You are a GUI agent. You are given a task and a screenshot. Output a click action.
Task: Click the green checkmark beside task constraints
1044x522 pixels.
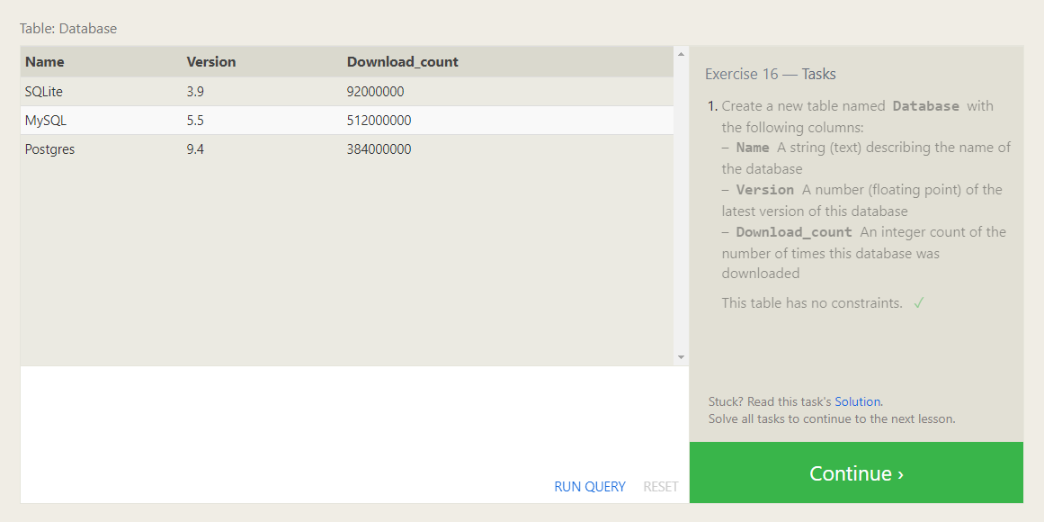click(919, 303)
